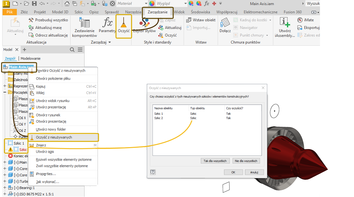Search the model browser magnifier icon

click(72, 50)
